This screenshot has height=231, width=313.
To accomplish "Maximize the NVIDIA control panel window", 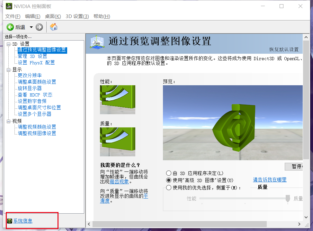I will coord(282,6).
